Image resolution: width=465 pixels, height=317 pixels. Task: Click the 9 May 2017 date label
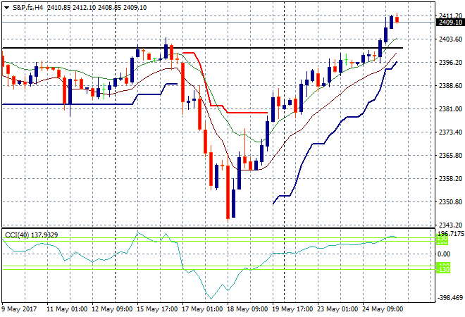[19, 309]
